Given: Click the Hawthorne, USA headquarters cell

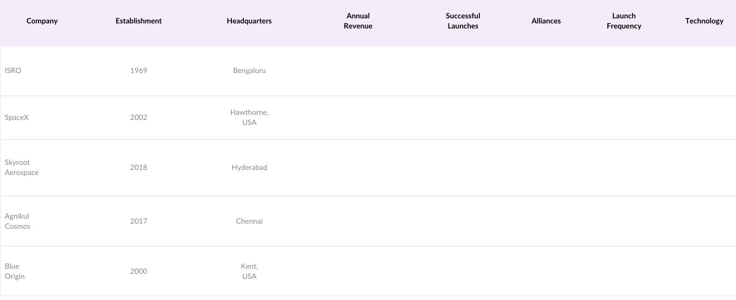Looking at the screenshot, I should coord(249,117).
